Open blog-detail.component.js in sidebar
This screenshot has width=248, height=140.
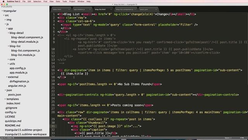pyautogui.click(x=27, y=37)
